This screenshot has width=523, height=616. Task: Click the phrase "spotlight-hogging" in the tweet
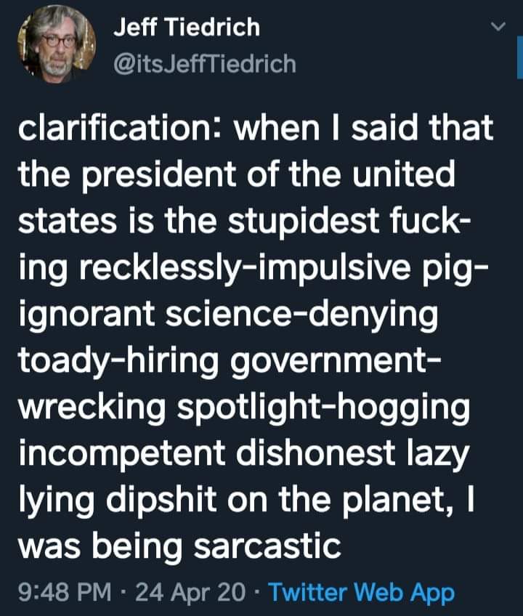coord(323,408)
